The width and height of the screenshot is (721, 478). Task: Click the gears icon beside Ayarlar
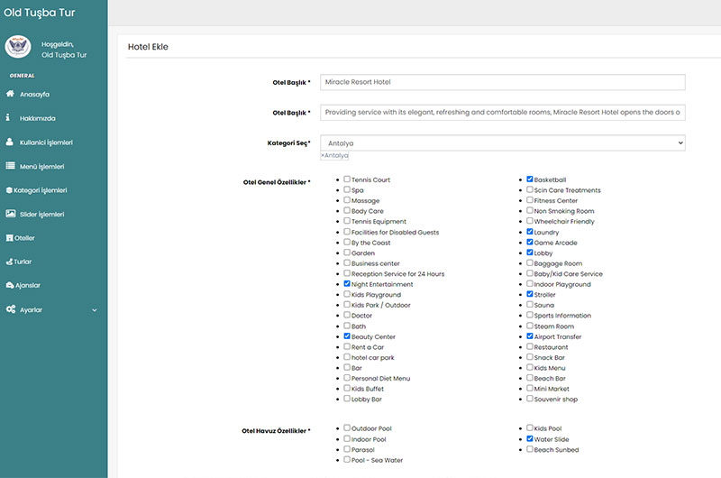point(10,309)
